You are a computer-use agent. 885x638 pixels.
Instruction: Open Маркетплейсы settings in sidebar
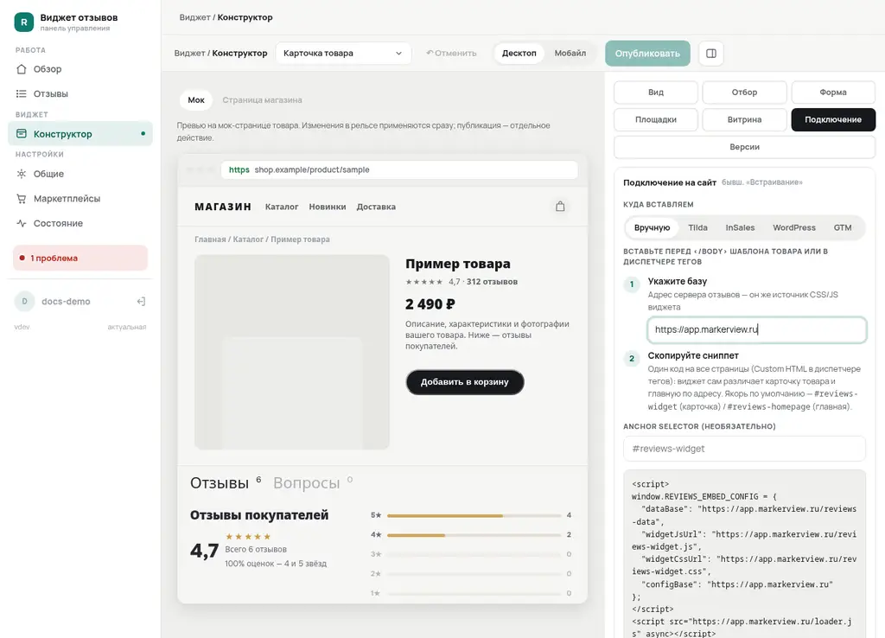80,199
